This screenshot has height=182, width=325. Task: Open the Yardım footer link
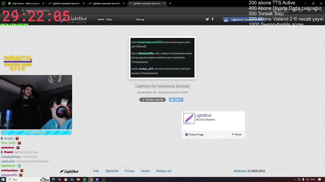click(145, 171)
